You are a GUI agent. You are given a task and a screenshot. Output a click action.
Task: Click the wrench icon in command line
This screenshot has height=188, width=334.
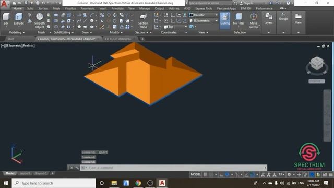point(77,168)
